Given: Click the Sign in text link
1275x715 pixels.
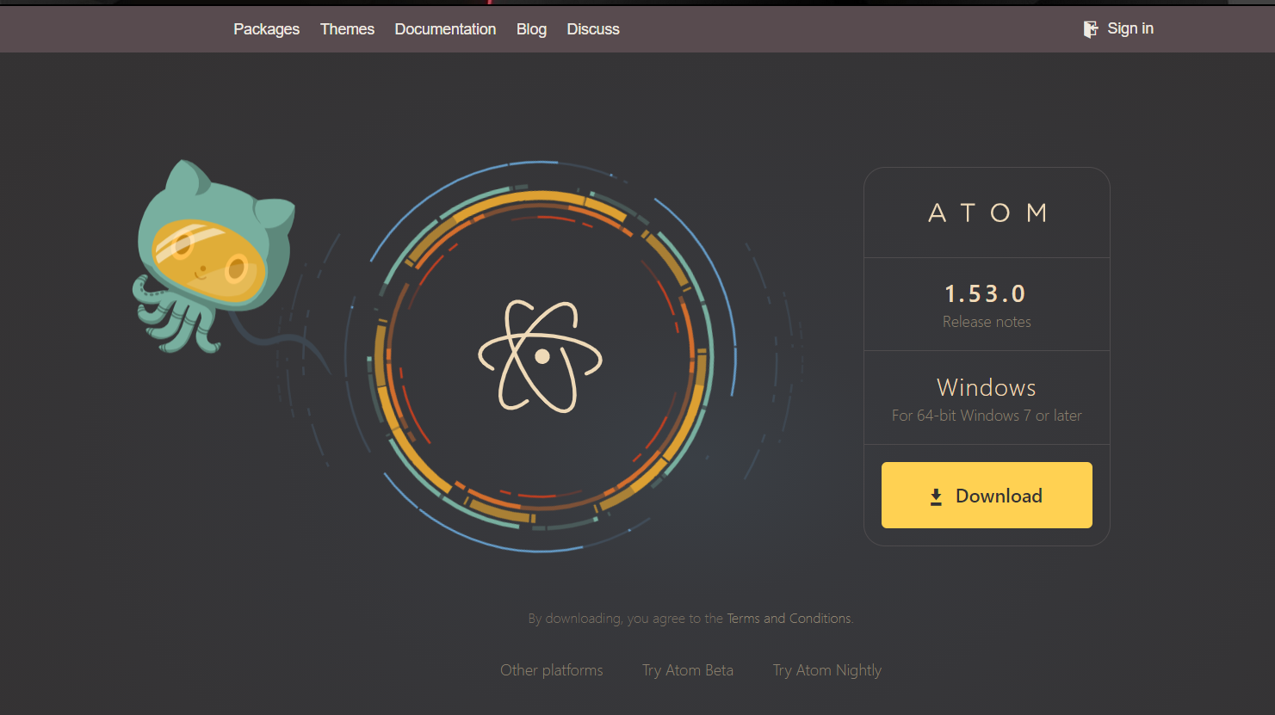Looking at the screenshot, I should pos(1130,28).
